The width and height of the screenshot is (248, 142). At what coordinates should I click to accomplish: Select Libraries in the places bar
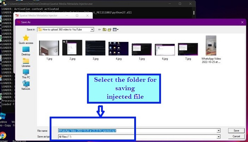pyautogui.click(x=26, y=61)
